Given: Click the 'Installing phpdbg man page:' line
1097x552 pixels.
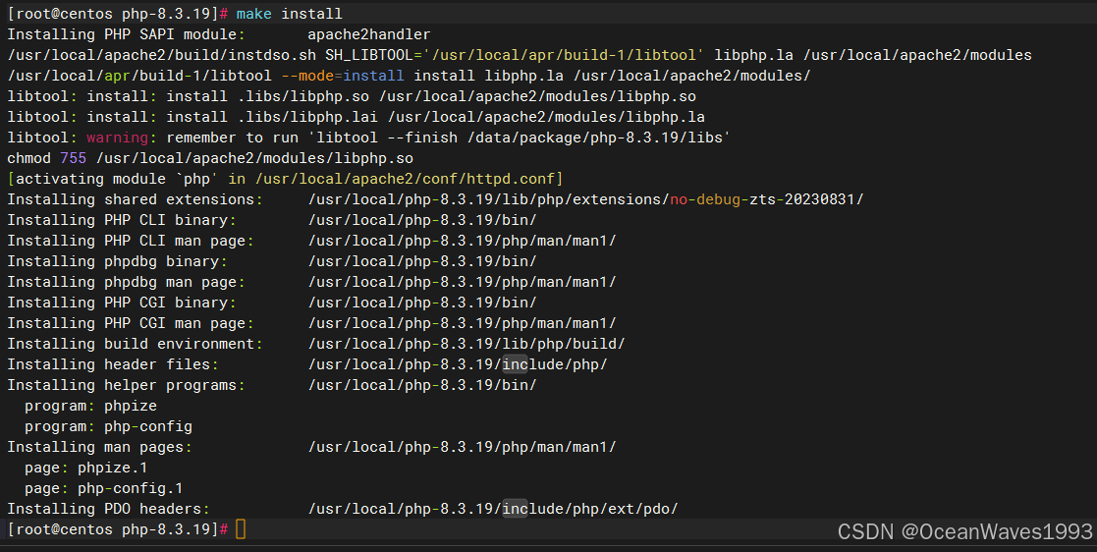Looking at the screenshot, I should pyautogui.click(x=311, y=282).
